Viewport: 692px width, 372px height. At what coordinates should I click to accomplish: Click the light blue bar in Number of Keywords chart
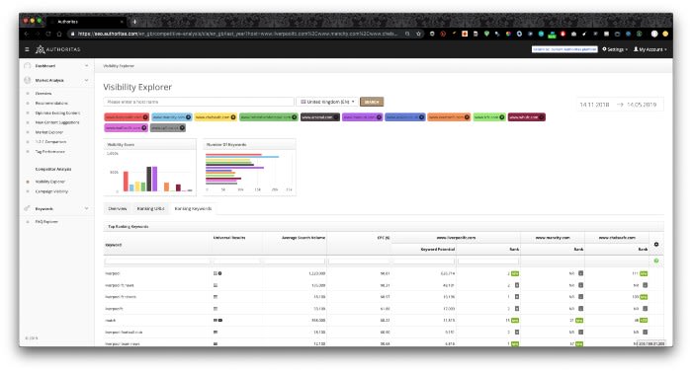(x=242, y=157)
